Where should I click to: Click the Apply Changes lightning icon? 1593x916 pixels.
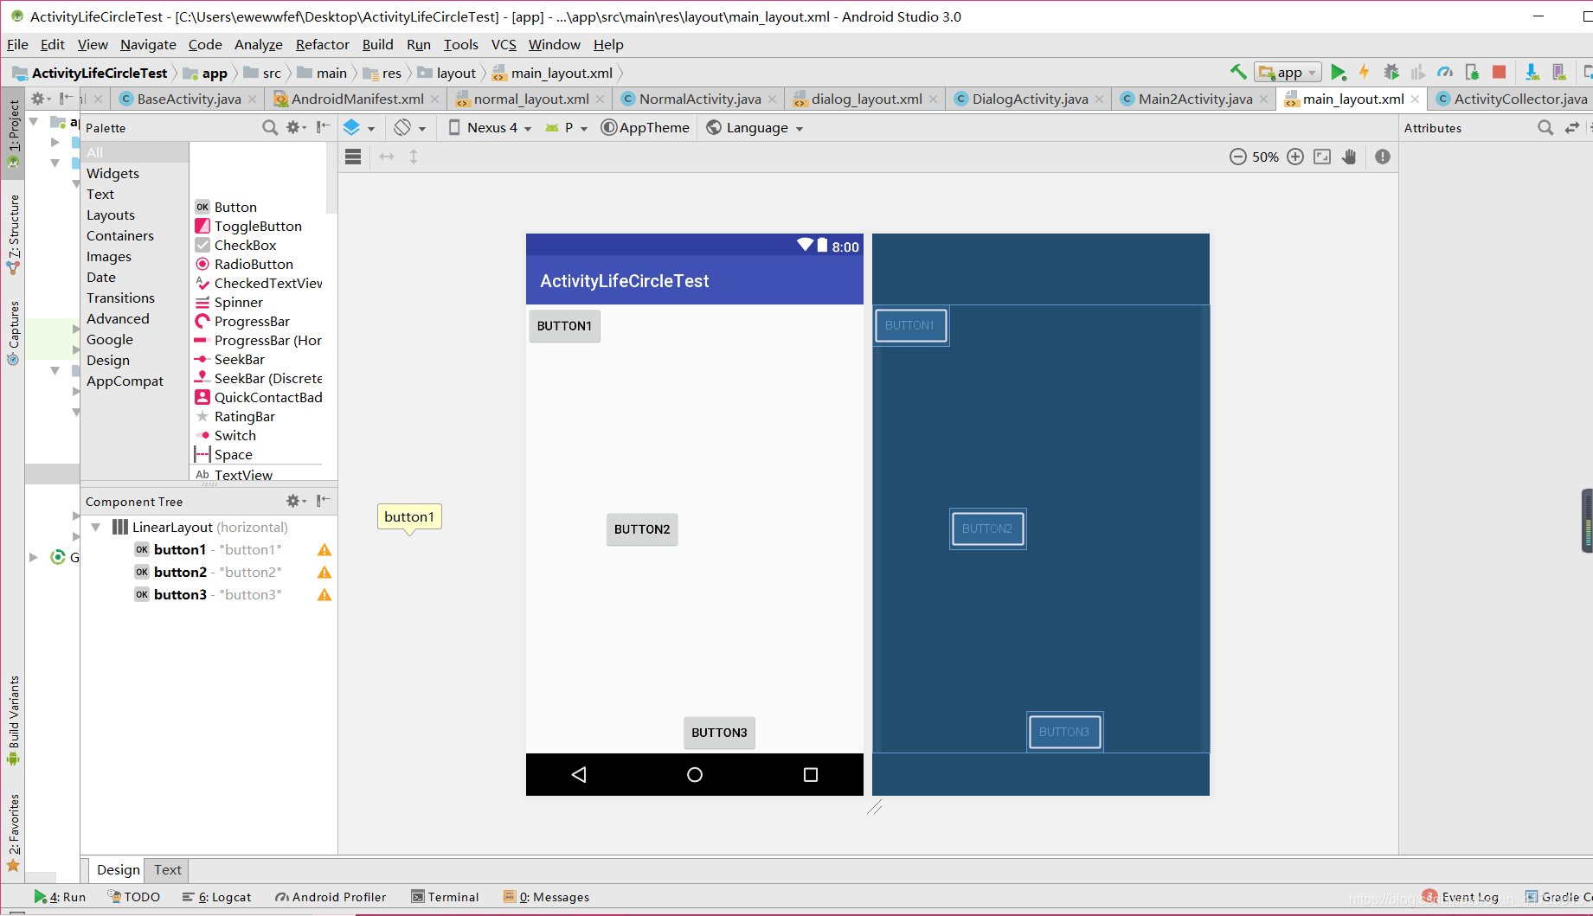point(1365,73)
